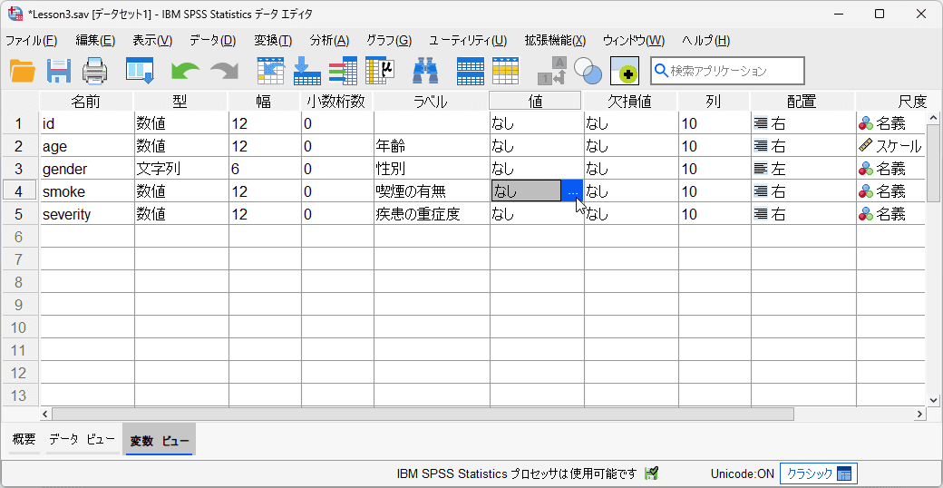
Task: Switch to the 概要 tab
Action: point(24,439)
